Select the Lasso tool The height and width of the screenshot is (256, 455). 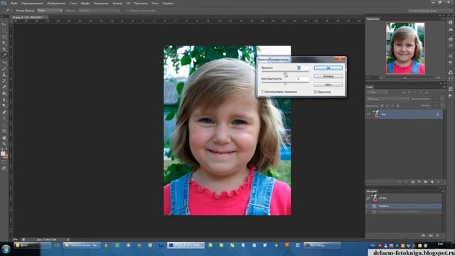(x=4, y=37)
